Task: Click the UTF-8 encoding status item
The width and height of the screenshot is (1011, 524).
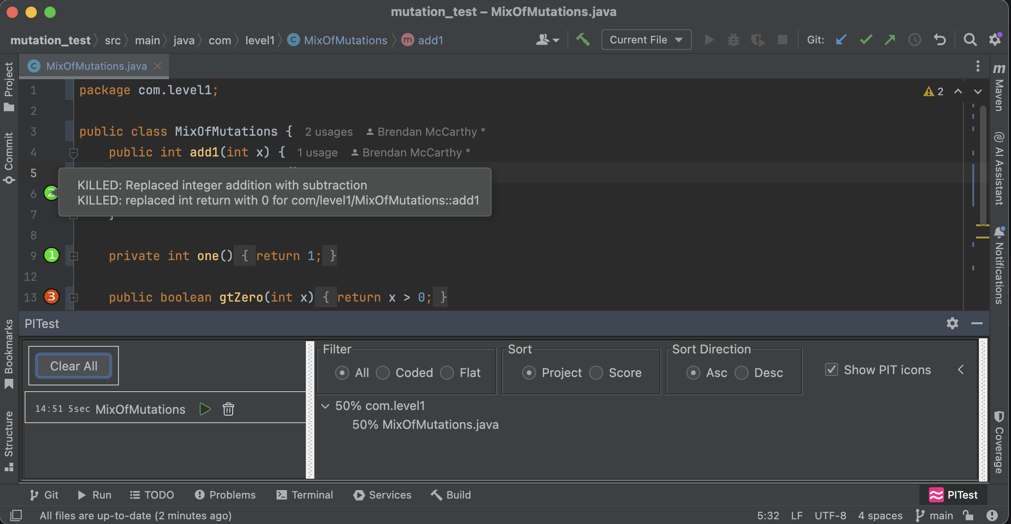Action: point(830,516)
